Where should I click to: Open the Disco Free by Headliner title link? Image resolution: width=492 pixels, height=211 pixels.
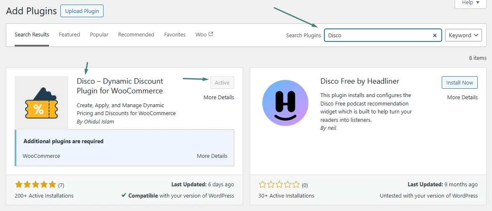pyautogui.click(x=360, y=81)
